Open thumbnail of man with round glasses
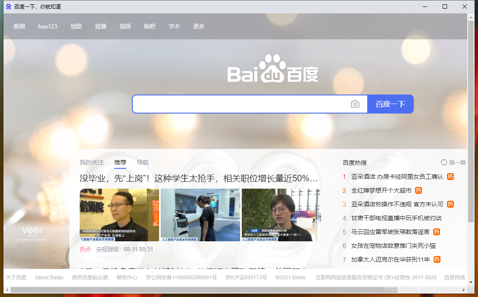 [x=281, y=215]
